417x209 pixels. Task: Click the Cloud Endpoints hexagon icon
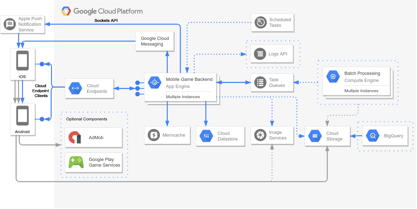point(75,89)
